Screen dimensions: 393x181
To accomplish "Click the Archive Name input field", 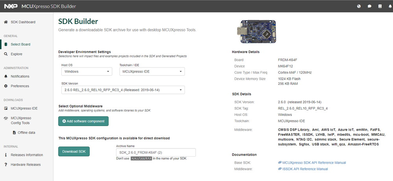I will coord(156,152).
